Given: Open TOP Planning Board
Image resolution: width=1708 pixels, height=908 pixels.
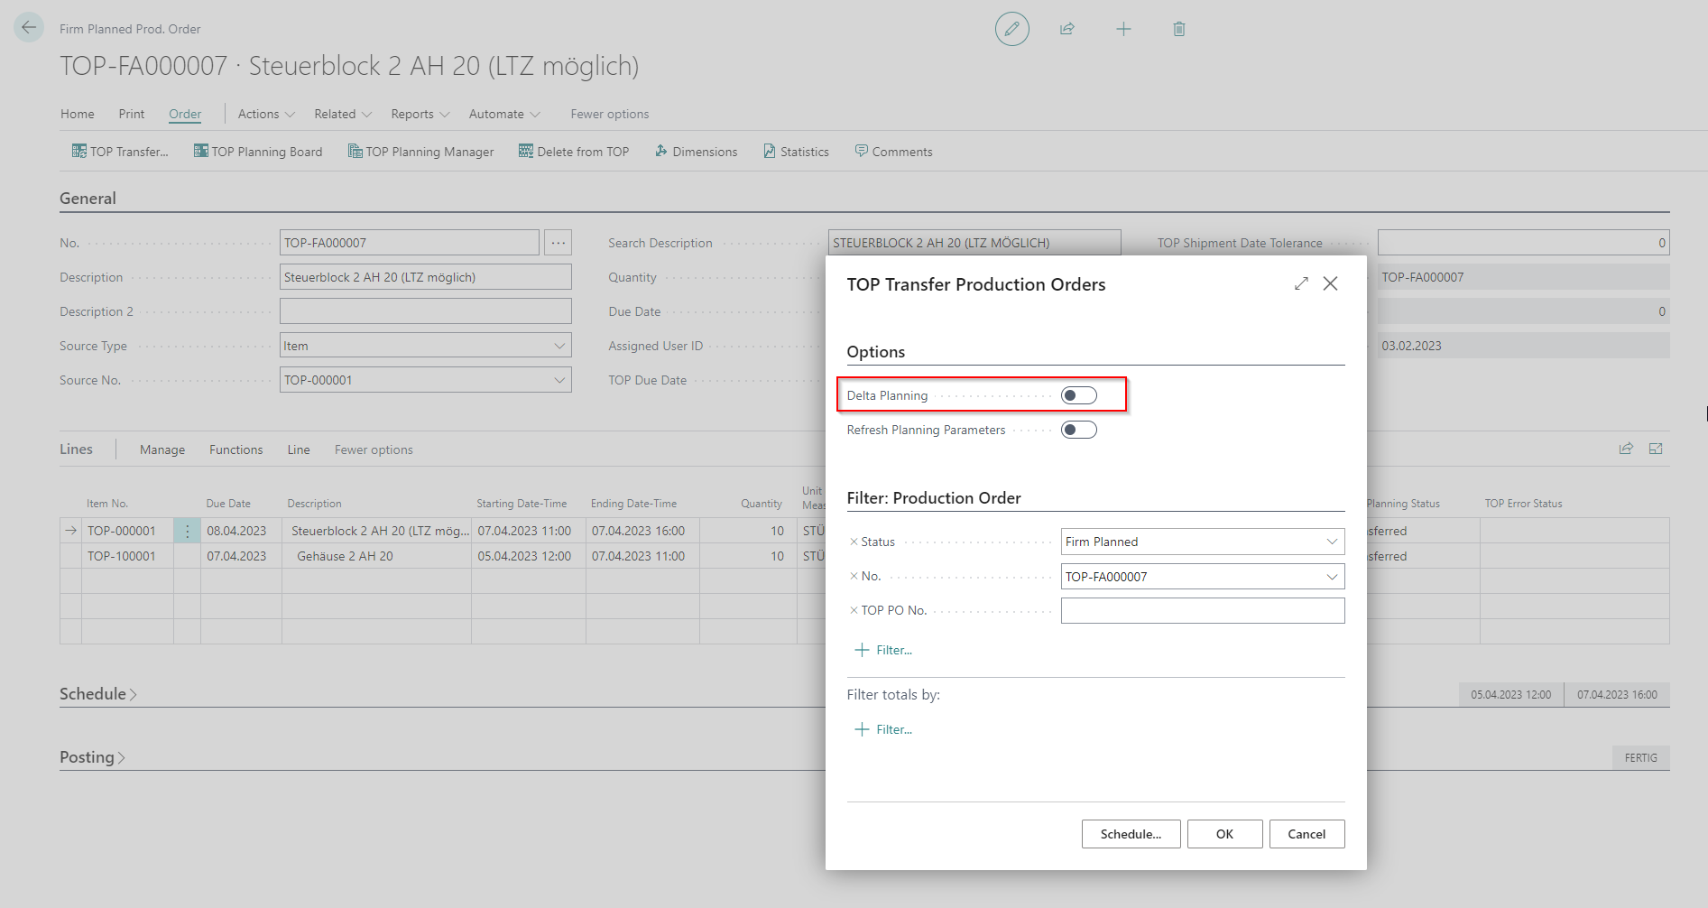Looking at the screenshot, I should 258,152.
